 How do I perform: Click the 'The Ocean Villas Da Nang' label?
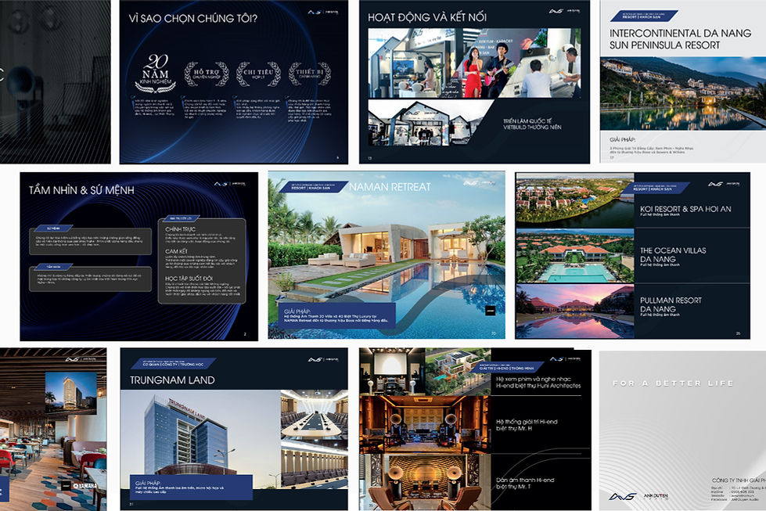[673, 254]
